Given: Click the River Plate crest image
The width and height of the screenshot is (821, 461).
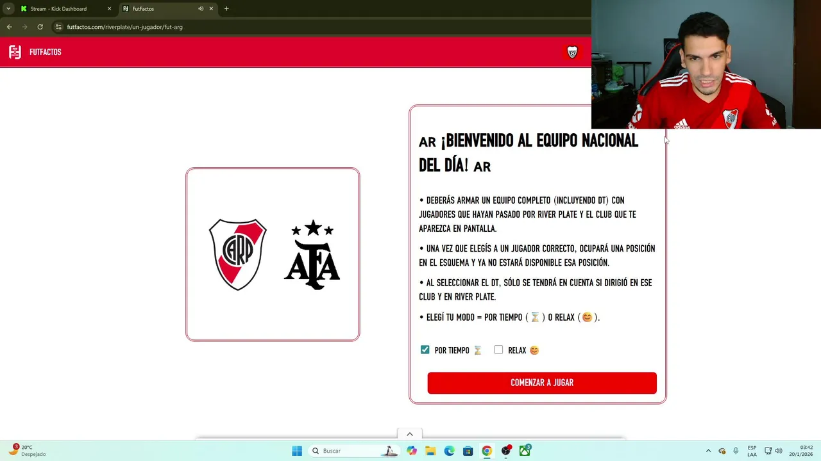Looking at the screenshot, I should 238,254.
